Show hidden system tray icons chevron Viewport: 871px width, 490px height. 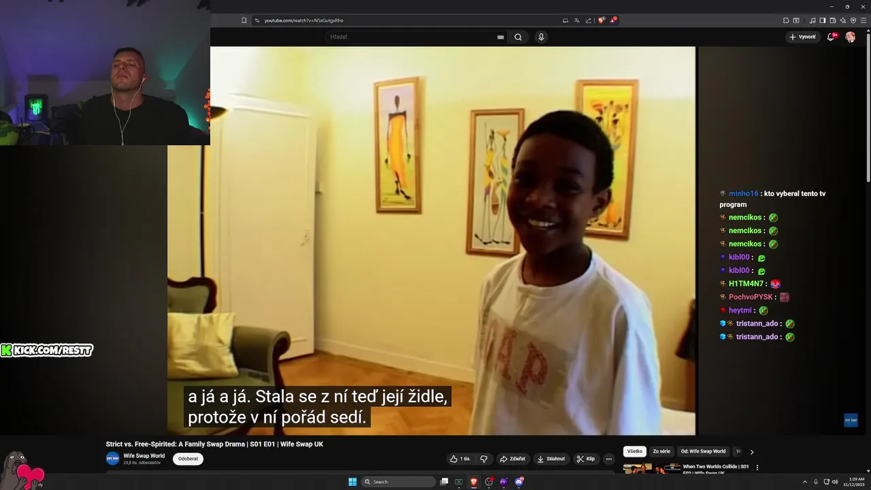[805, 482]
